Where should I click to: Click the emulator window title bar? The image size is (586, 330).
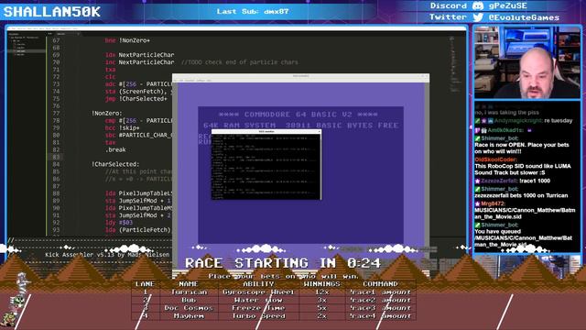(300, 76)
